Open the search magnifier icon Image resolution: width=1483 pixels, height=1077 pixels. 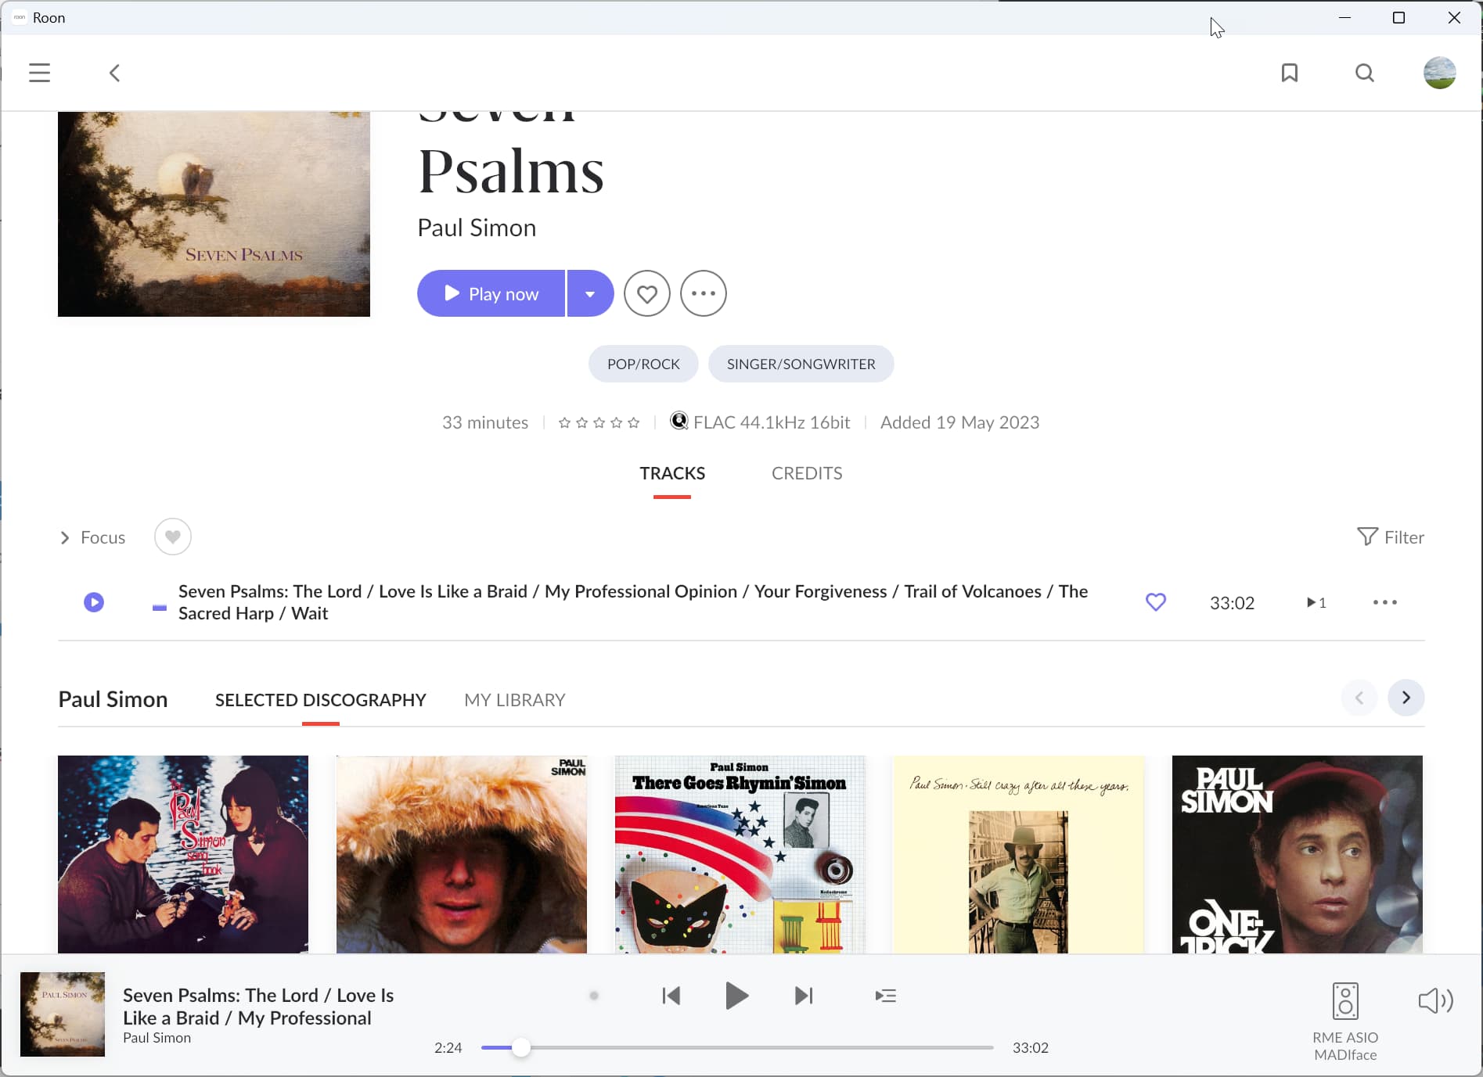[x=1364, y=73]
